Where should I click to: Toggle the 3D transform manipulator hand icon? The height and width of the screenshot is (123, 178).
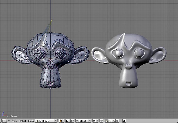coord(77,121)
